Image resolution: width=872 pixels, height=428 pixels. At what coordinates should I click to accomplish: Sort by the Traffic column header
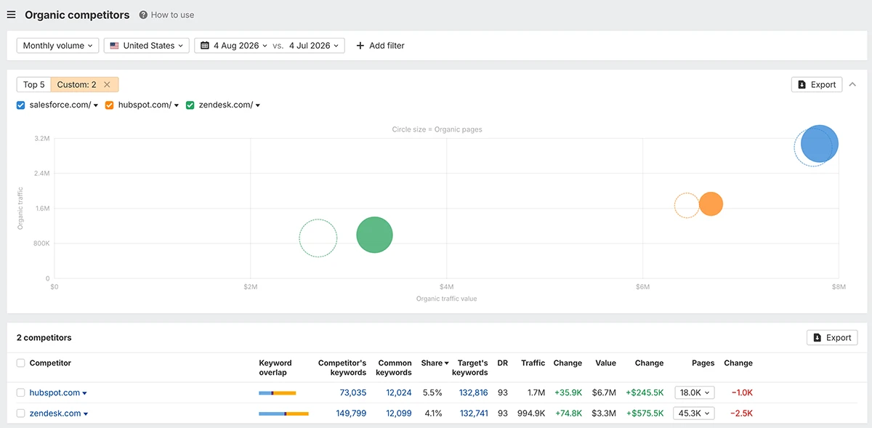coord(533,363)
